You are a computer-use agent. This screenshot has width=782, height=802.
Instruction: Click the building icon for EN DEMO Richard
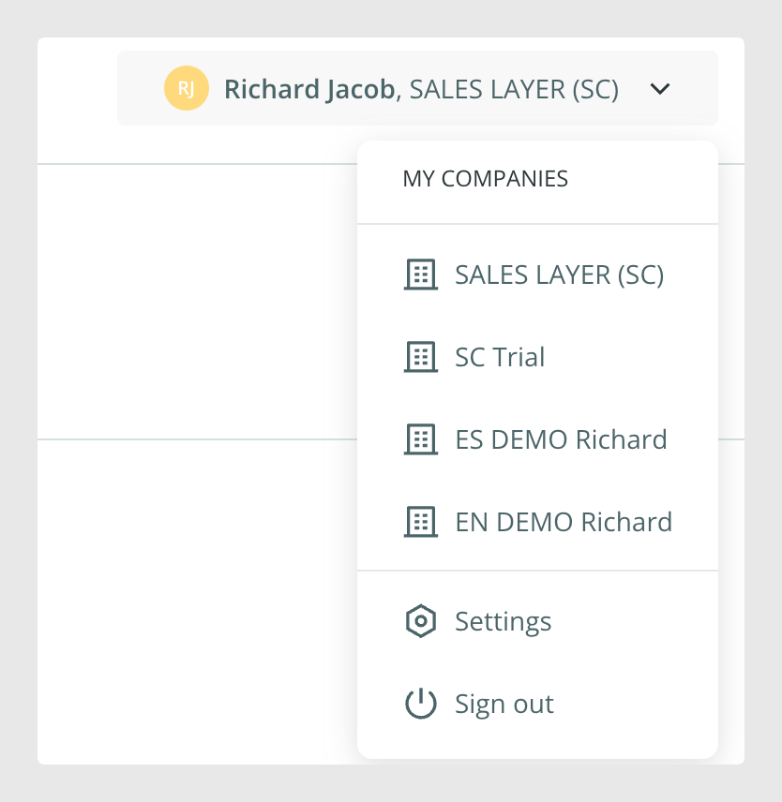pos(421,522)
